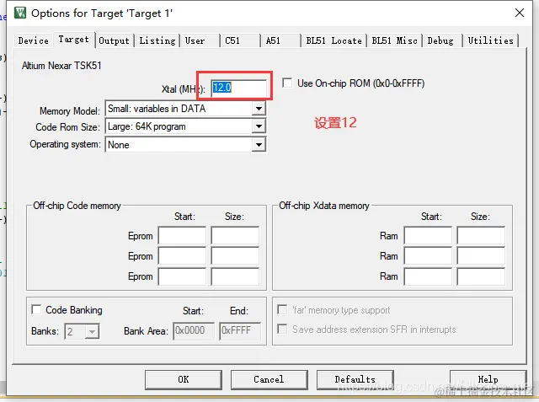Switch to the Debug tab
This screenshot has height=402, width=539.
point(442,40)
